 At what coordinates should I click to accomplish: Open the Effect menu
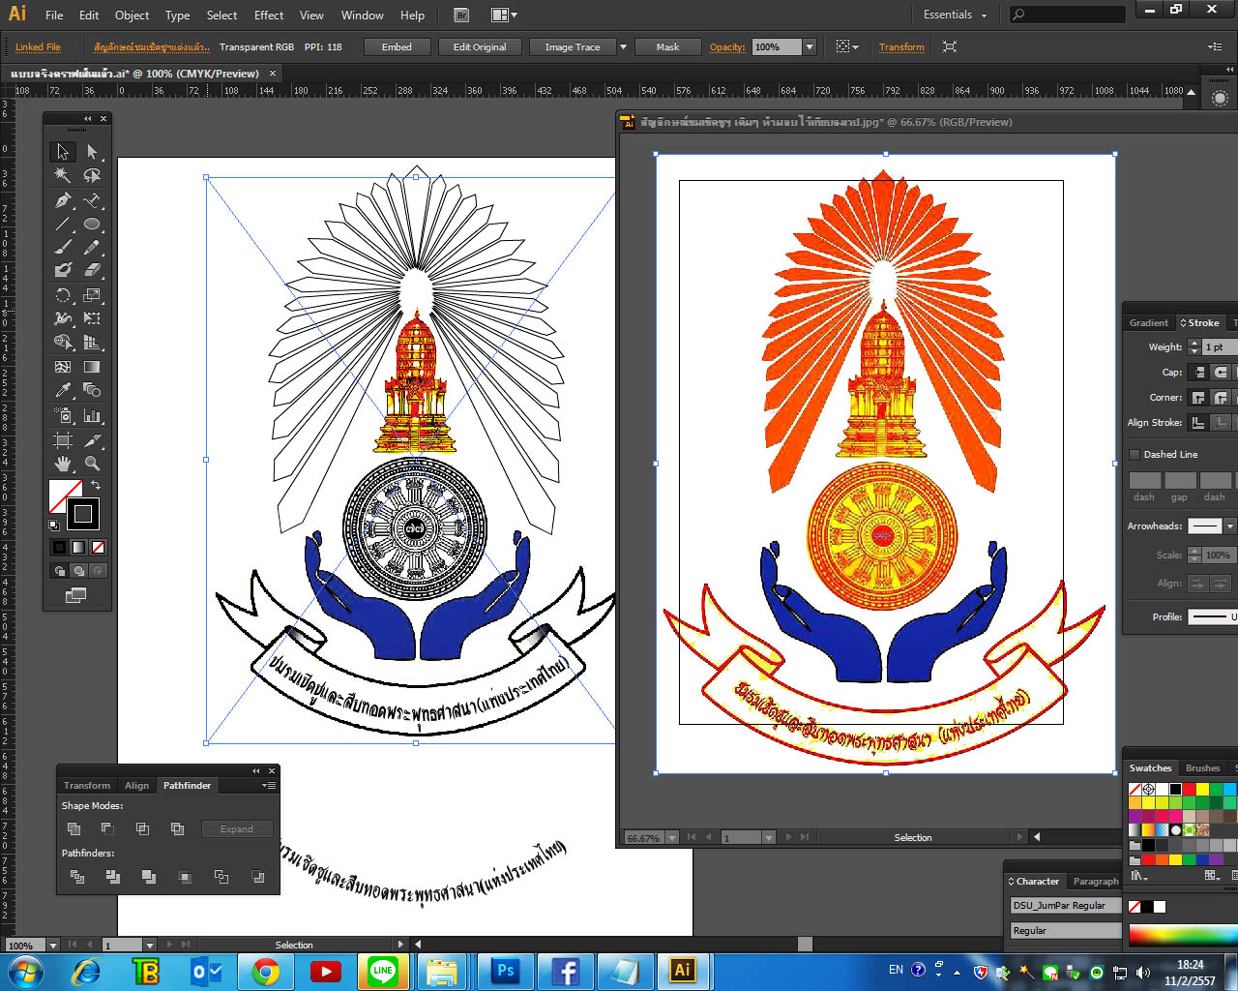[269, 15]
